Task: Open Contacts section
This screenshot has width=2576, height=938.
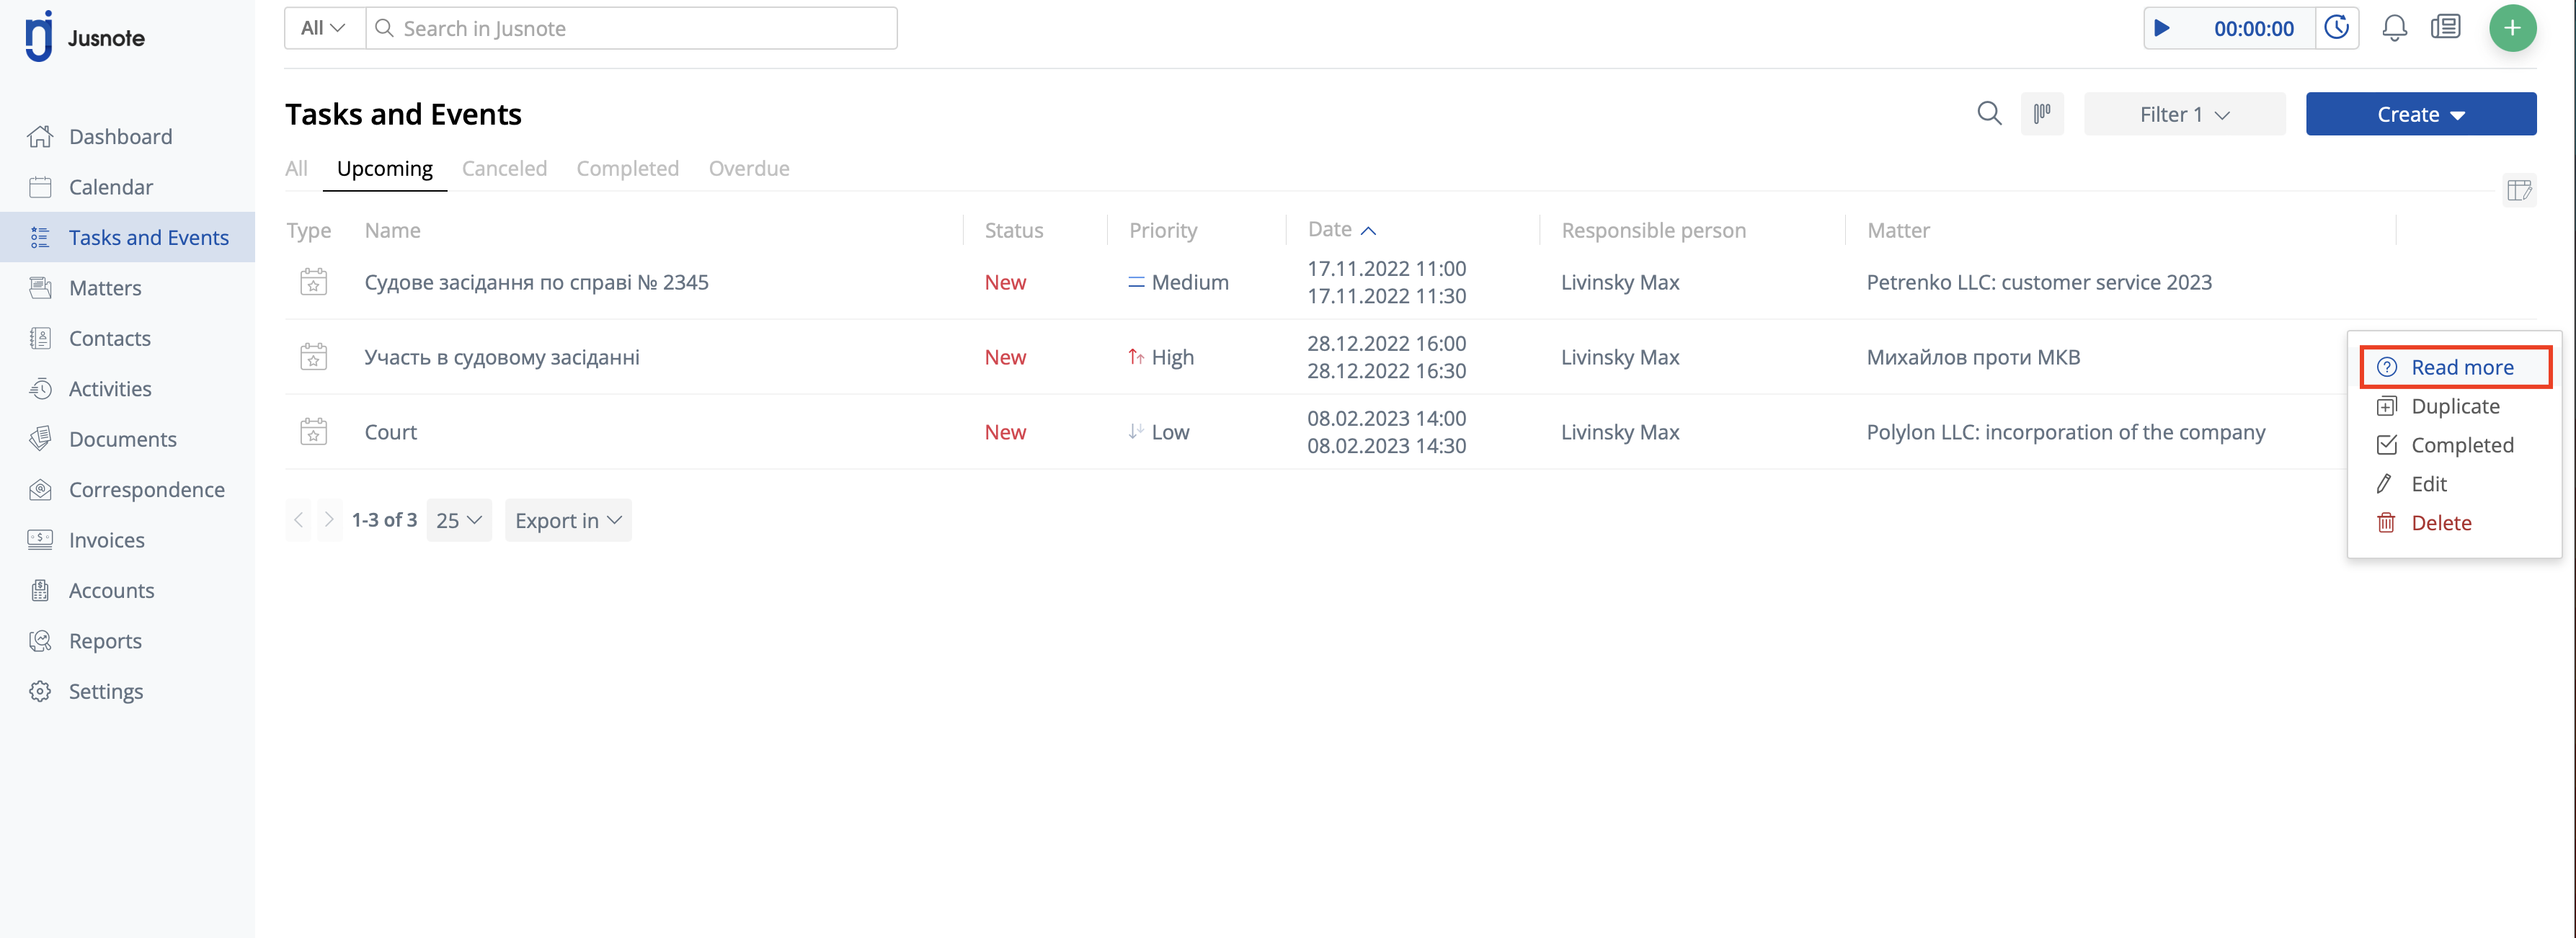Action: [109, 338]
